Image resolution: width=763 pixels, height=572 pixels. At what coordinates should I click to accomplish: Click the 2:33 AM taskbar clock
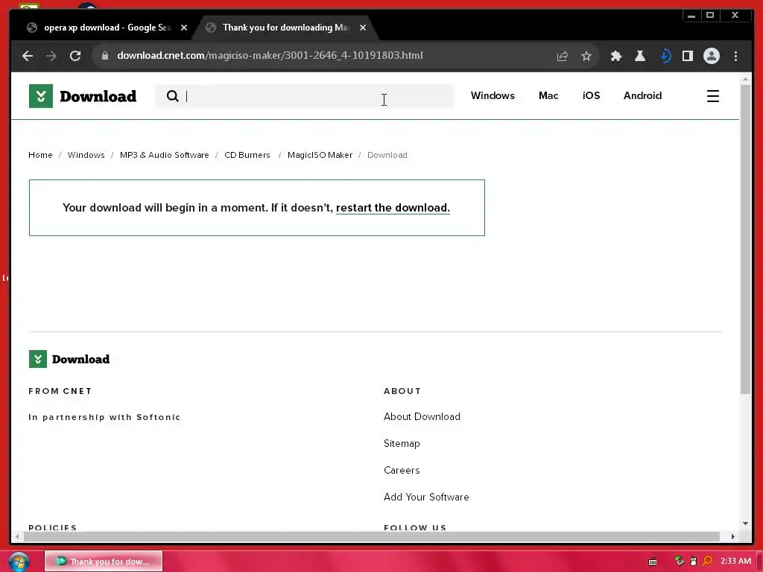(735, 562)
